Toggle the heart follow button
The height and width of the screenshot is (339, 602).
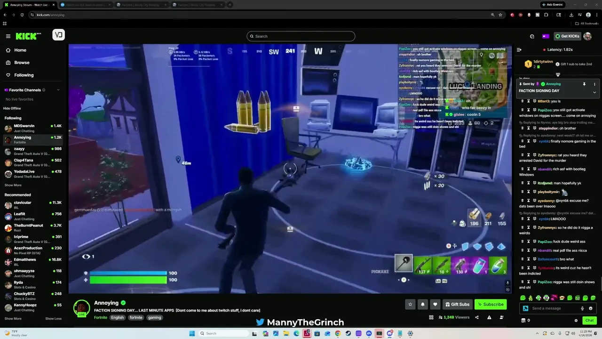click(435, 304)
